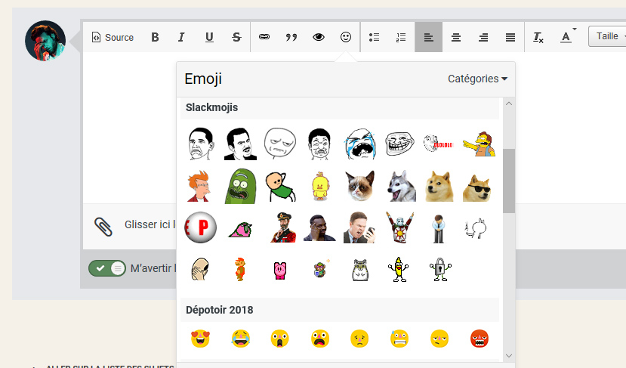Align text right
Viewport: 626px width, 368px height.
tap(483, 37)
